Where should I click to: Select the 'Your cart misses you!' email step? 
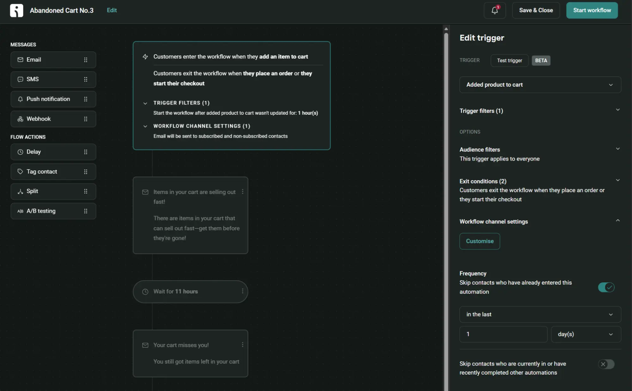tap(190, 353)
